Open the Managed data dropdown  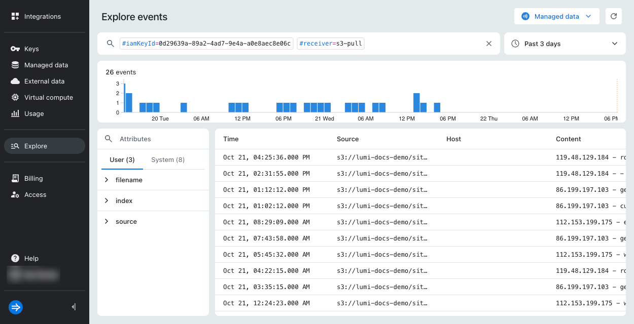point(557,16)
